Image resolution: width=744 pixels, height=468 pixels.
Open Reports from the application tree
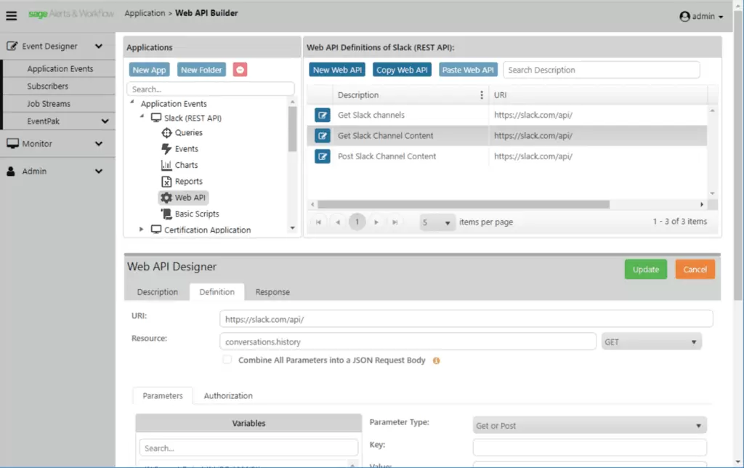tap(167, 181)
